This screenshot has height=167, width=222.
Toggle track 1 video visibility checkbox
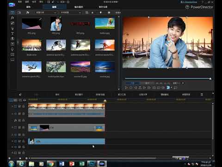coord(19,106)
